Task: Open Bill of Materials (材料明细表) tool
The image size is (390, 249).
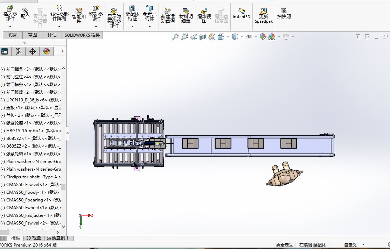Action: click(186, 15)
